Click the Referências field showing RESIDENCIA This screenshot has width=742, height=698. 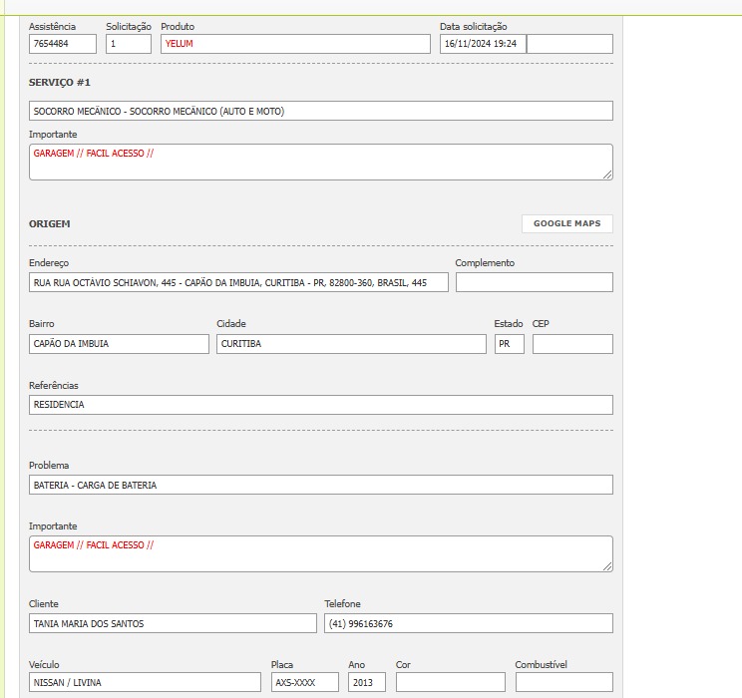click(320, 405)
